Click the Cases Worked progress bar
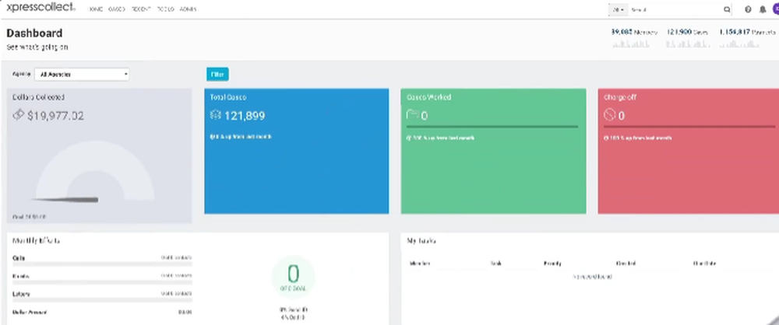This screenshot has height=325, width=779. (x=492, y=127)
